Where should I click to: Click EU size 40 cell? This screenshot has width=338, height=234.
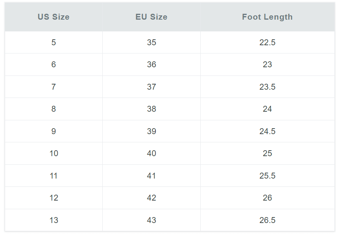(151, 153)
